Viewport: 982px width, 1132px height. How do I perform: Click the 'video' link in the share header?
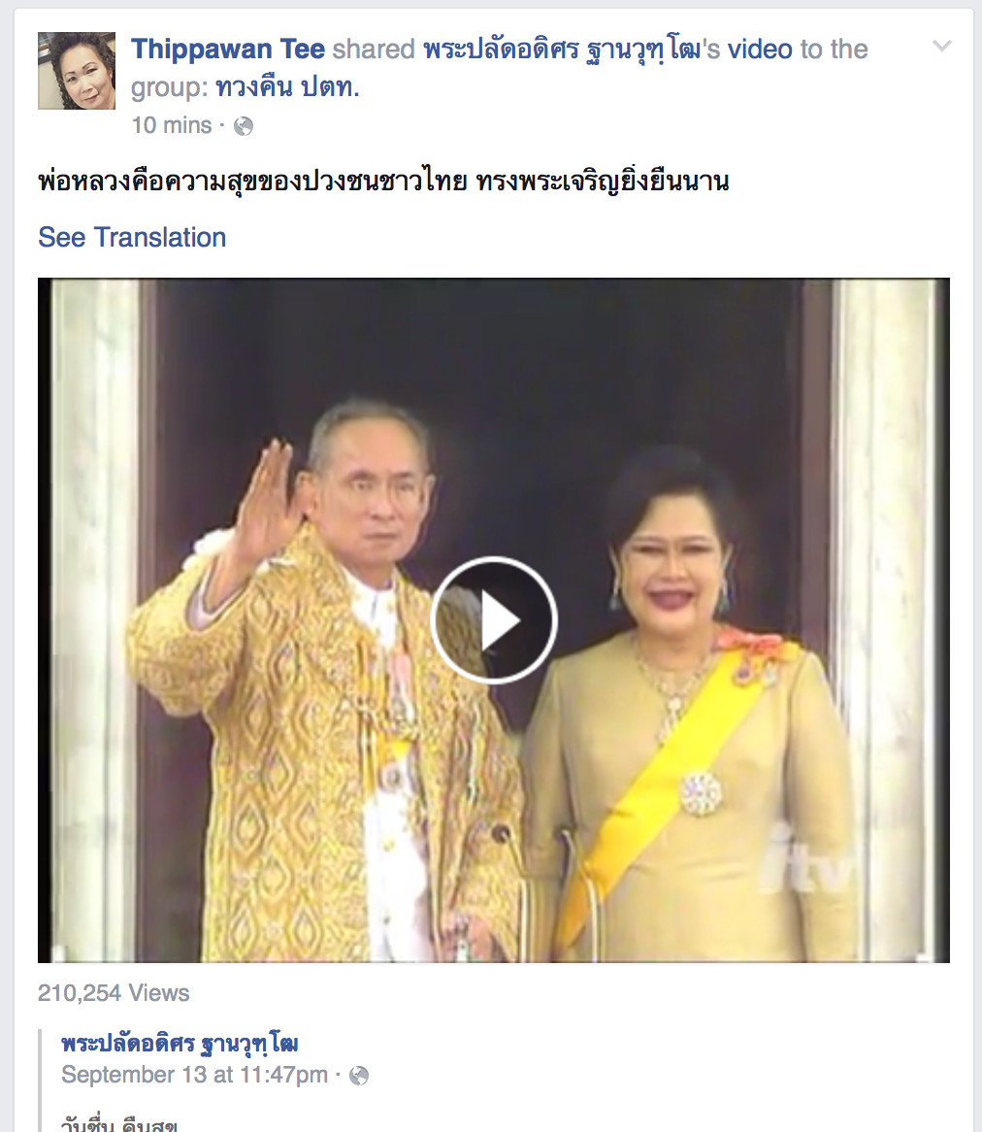coord(760,50)
